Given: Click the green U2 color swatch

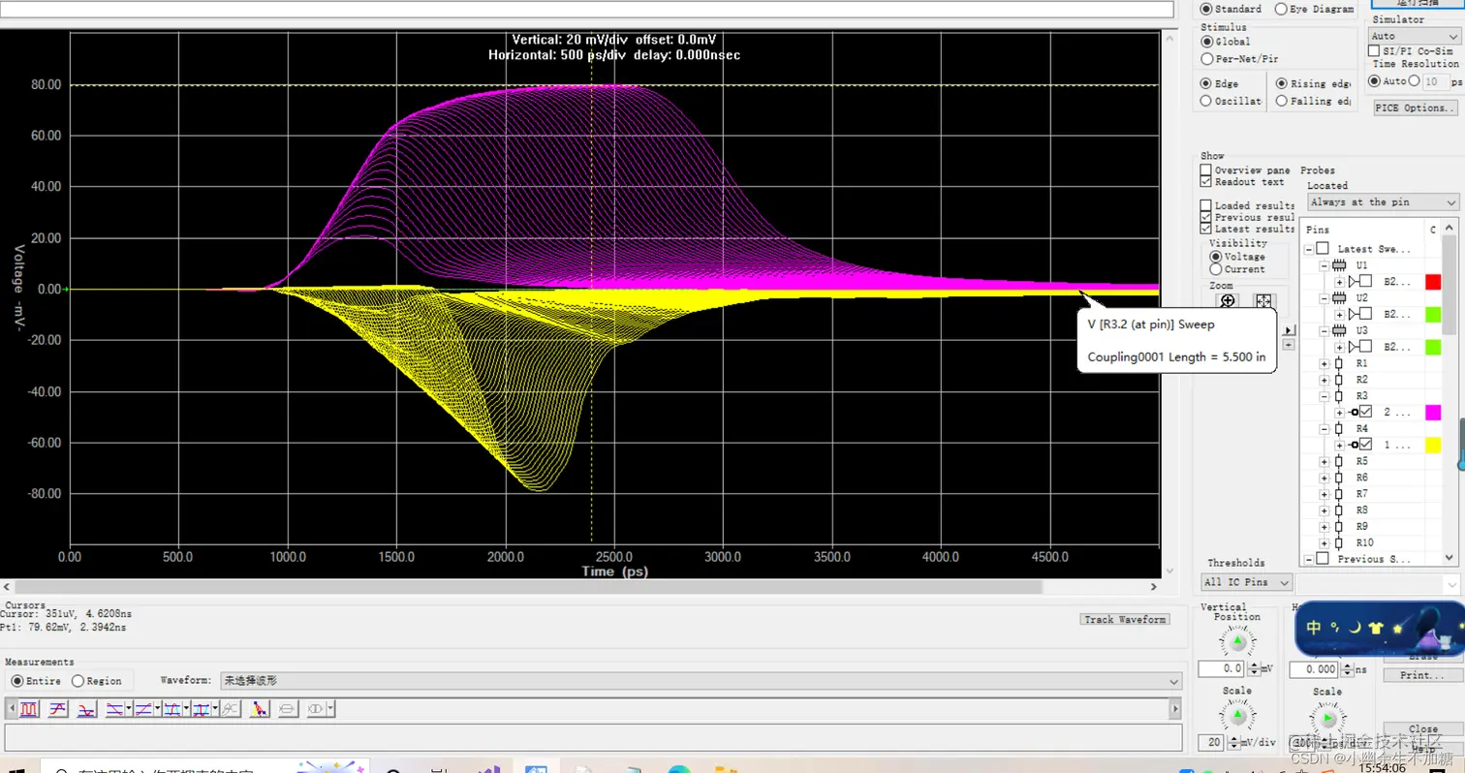Looking at the screenshot, I should tap(1433, 314).
